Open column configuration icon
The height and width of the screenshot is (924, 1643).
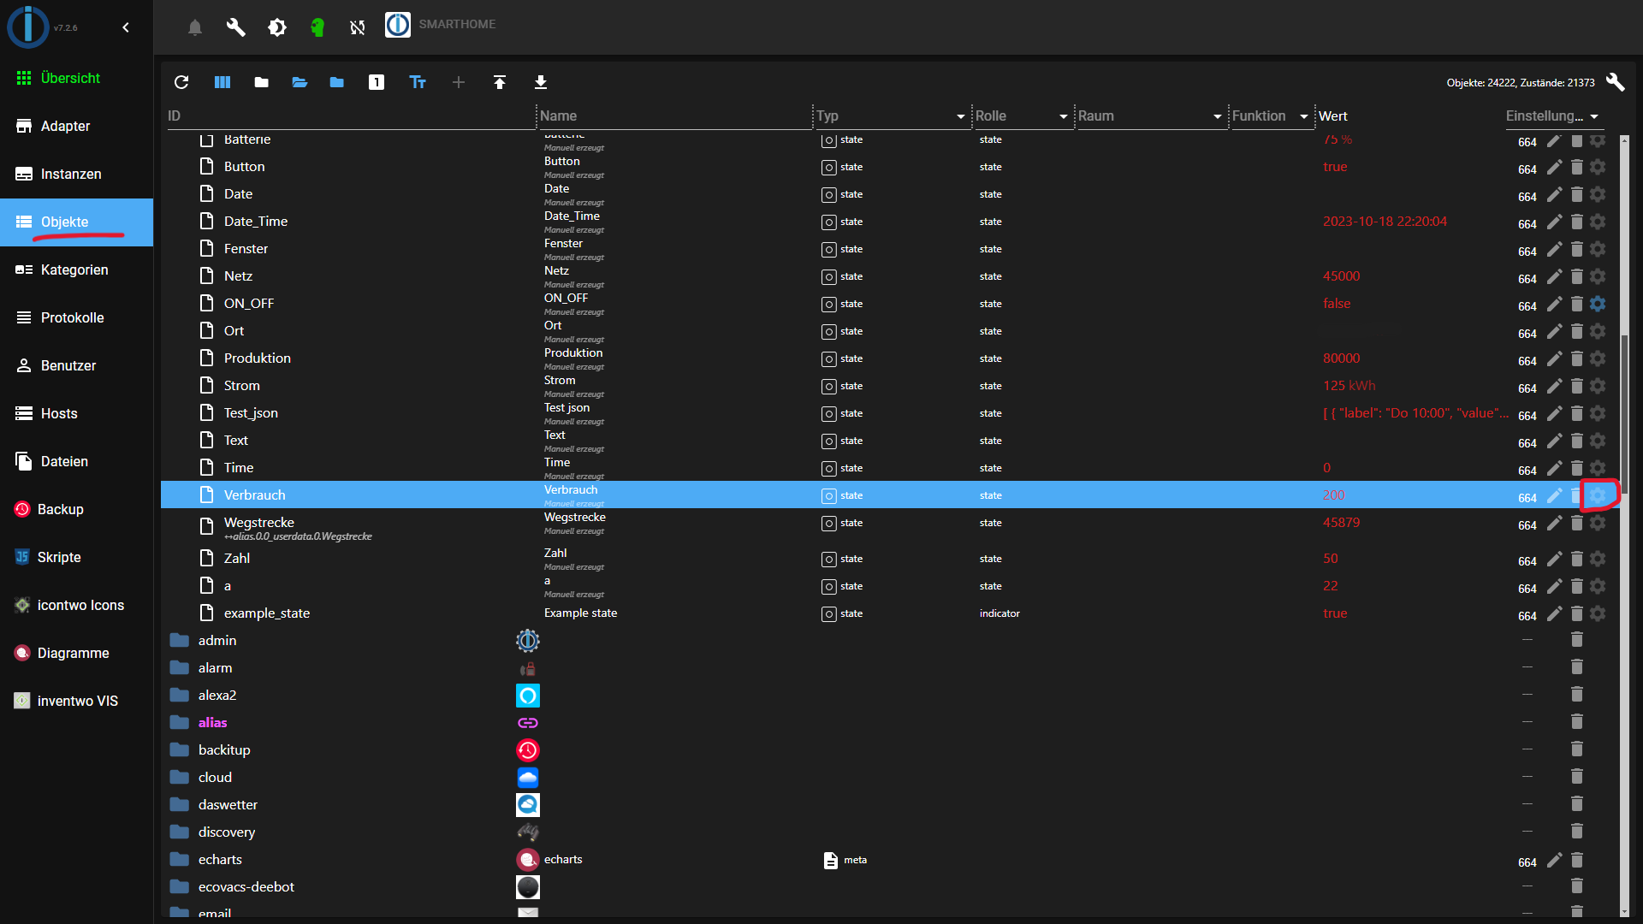tap(222, 82)
